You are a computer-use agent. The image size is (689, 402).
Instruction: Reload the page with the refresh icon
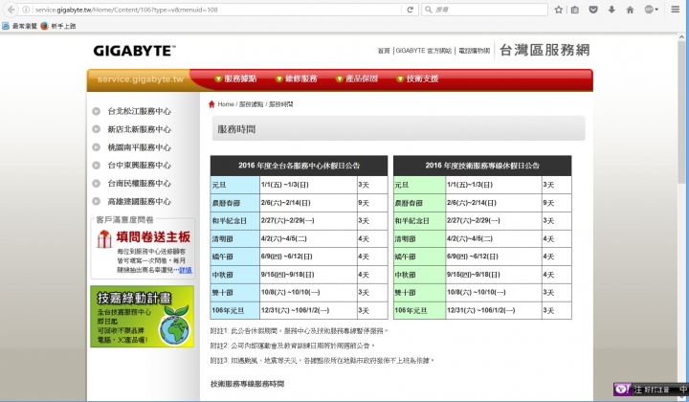point(410,10)
